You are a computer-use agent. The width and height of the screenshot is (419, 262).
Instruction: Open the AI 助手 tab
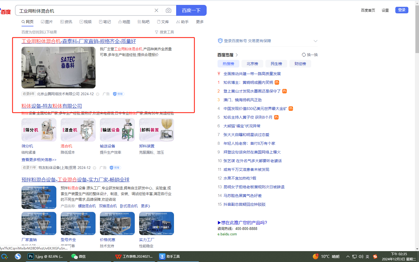(x=182, y=22)
